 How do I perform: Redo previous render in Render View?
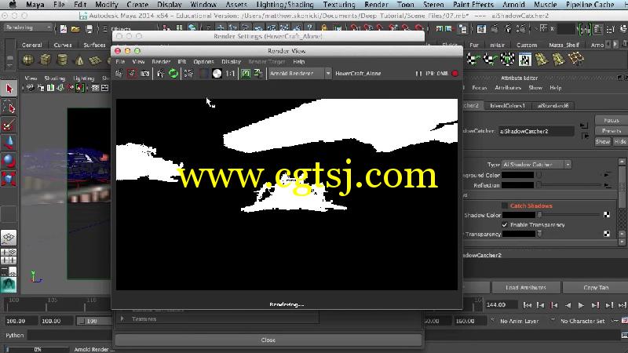pyautogui.click(x=119, y=74)
